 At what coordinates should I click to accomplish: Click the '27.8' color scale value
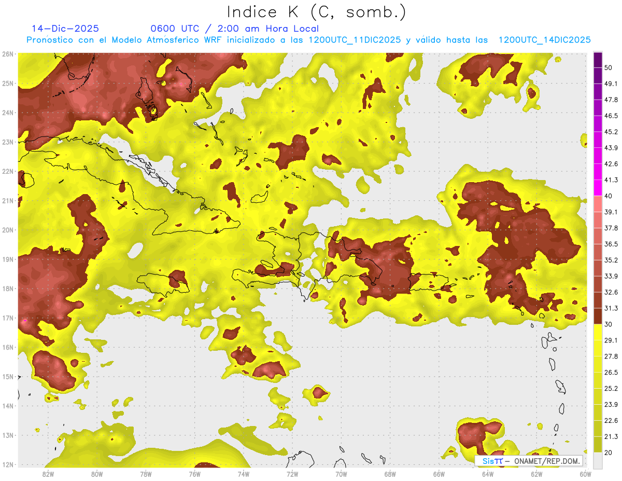[611, 356]
